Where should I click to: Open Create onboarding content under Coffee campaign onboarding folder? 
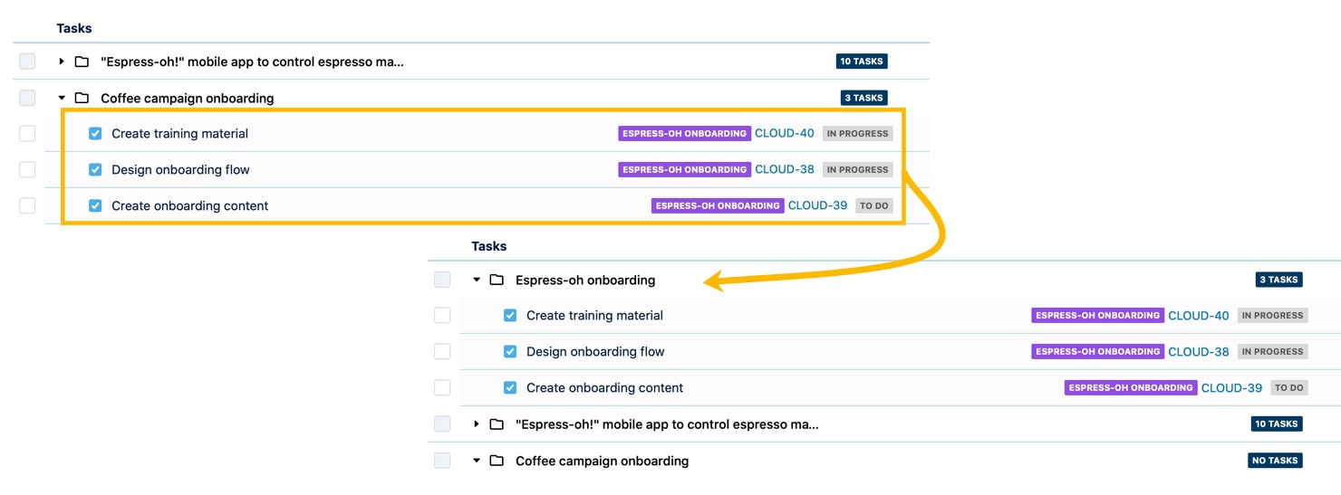(189, 205)
